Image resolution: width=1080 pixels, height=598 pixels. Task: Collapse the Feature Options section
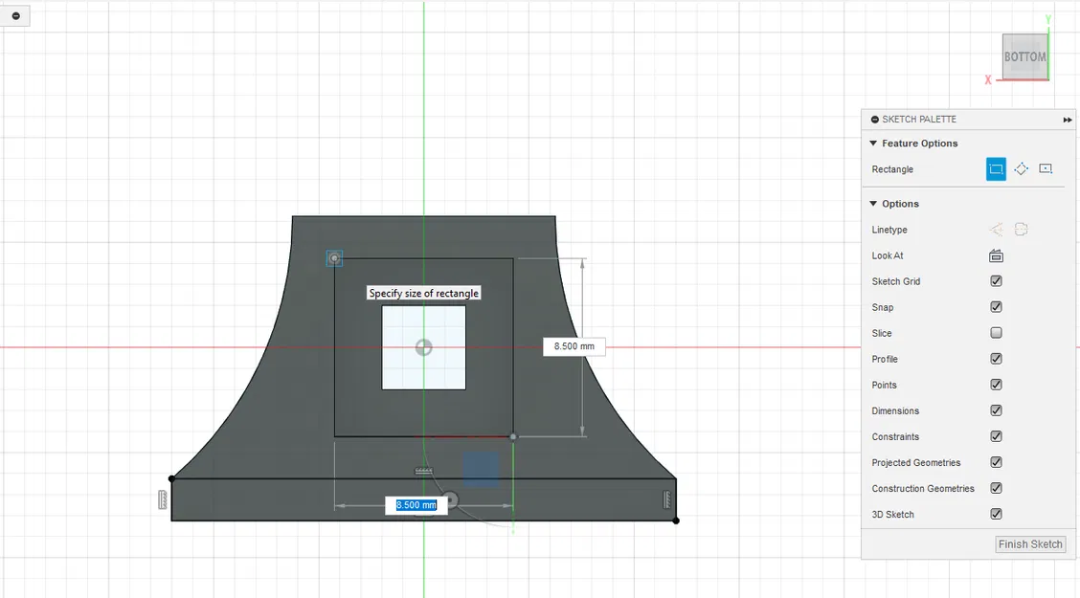[x=873, y=144]
